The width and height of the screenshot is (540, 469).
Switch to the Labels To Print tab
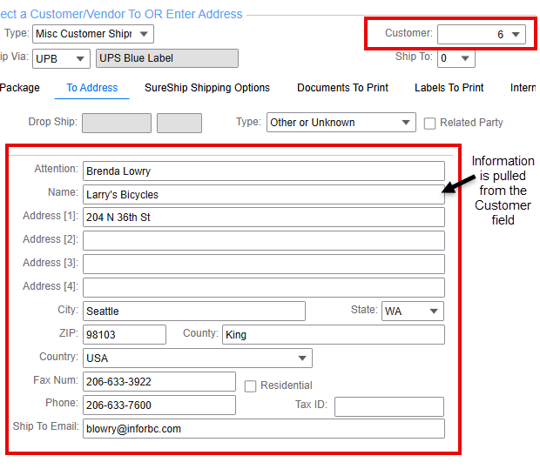(449, 88)
